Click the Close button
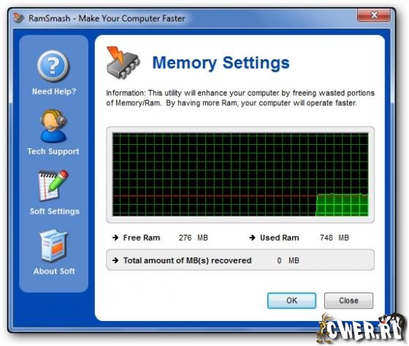Screen dimensions: 409x346 (348, 301)
